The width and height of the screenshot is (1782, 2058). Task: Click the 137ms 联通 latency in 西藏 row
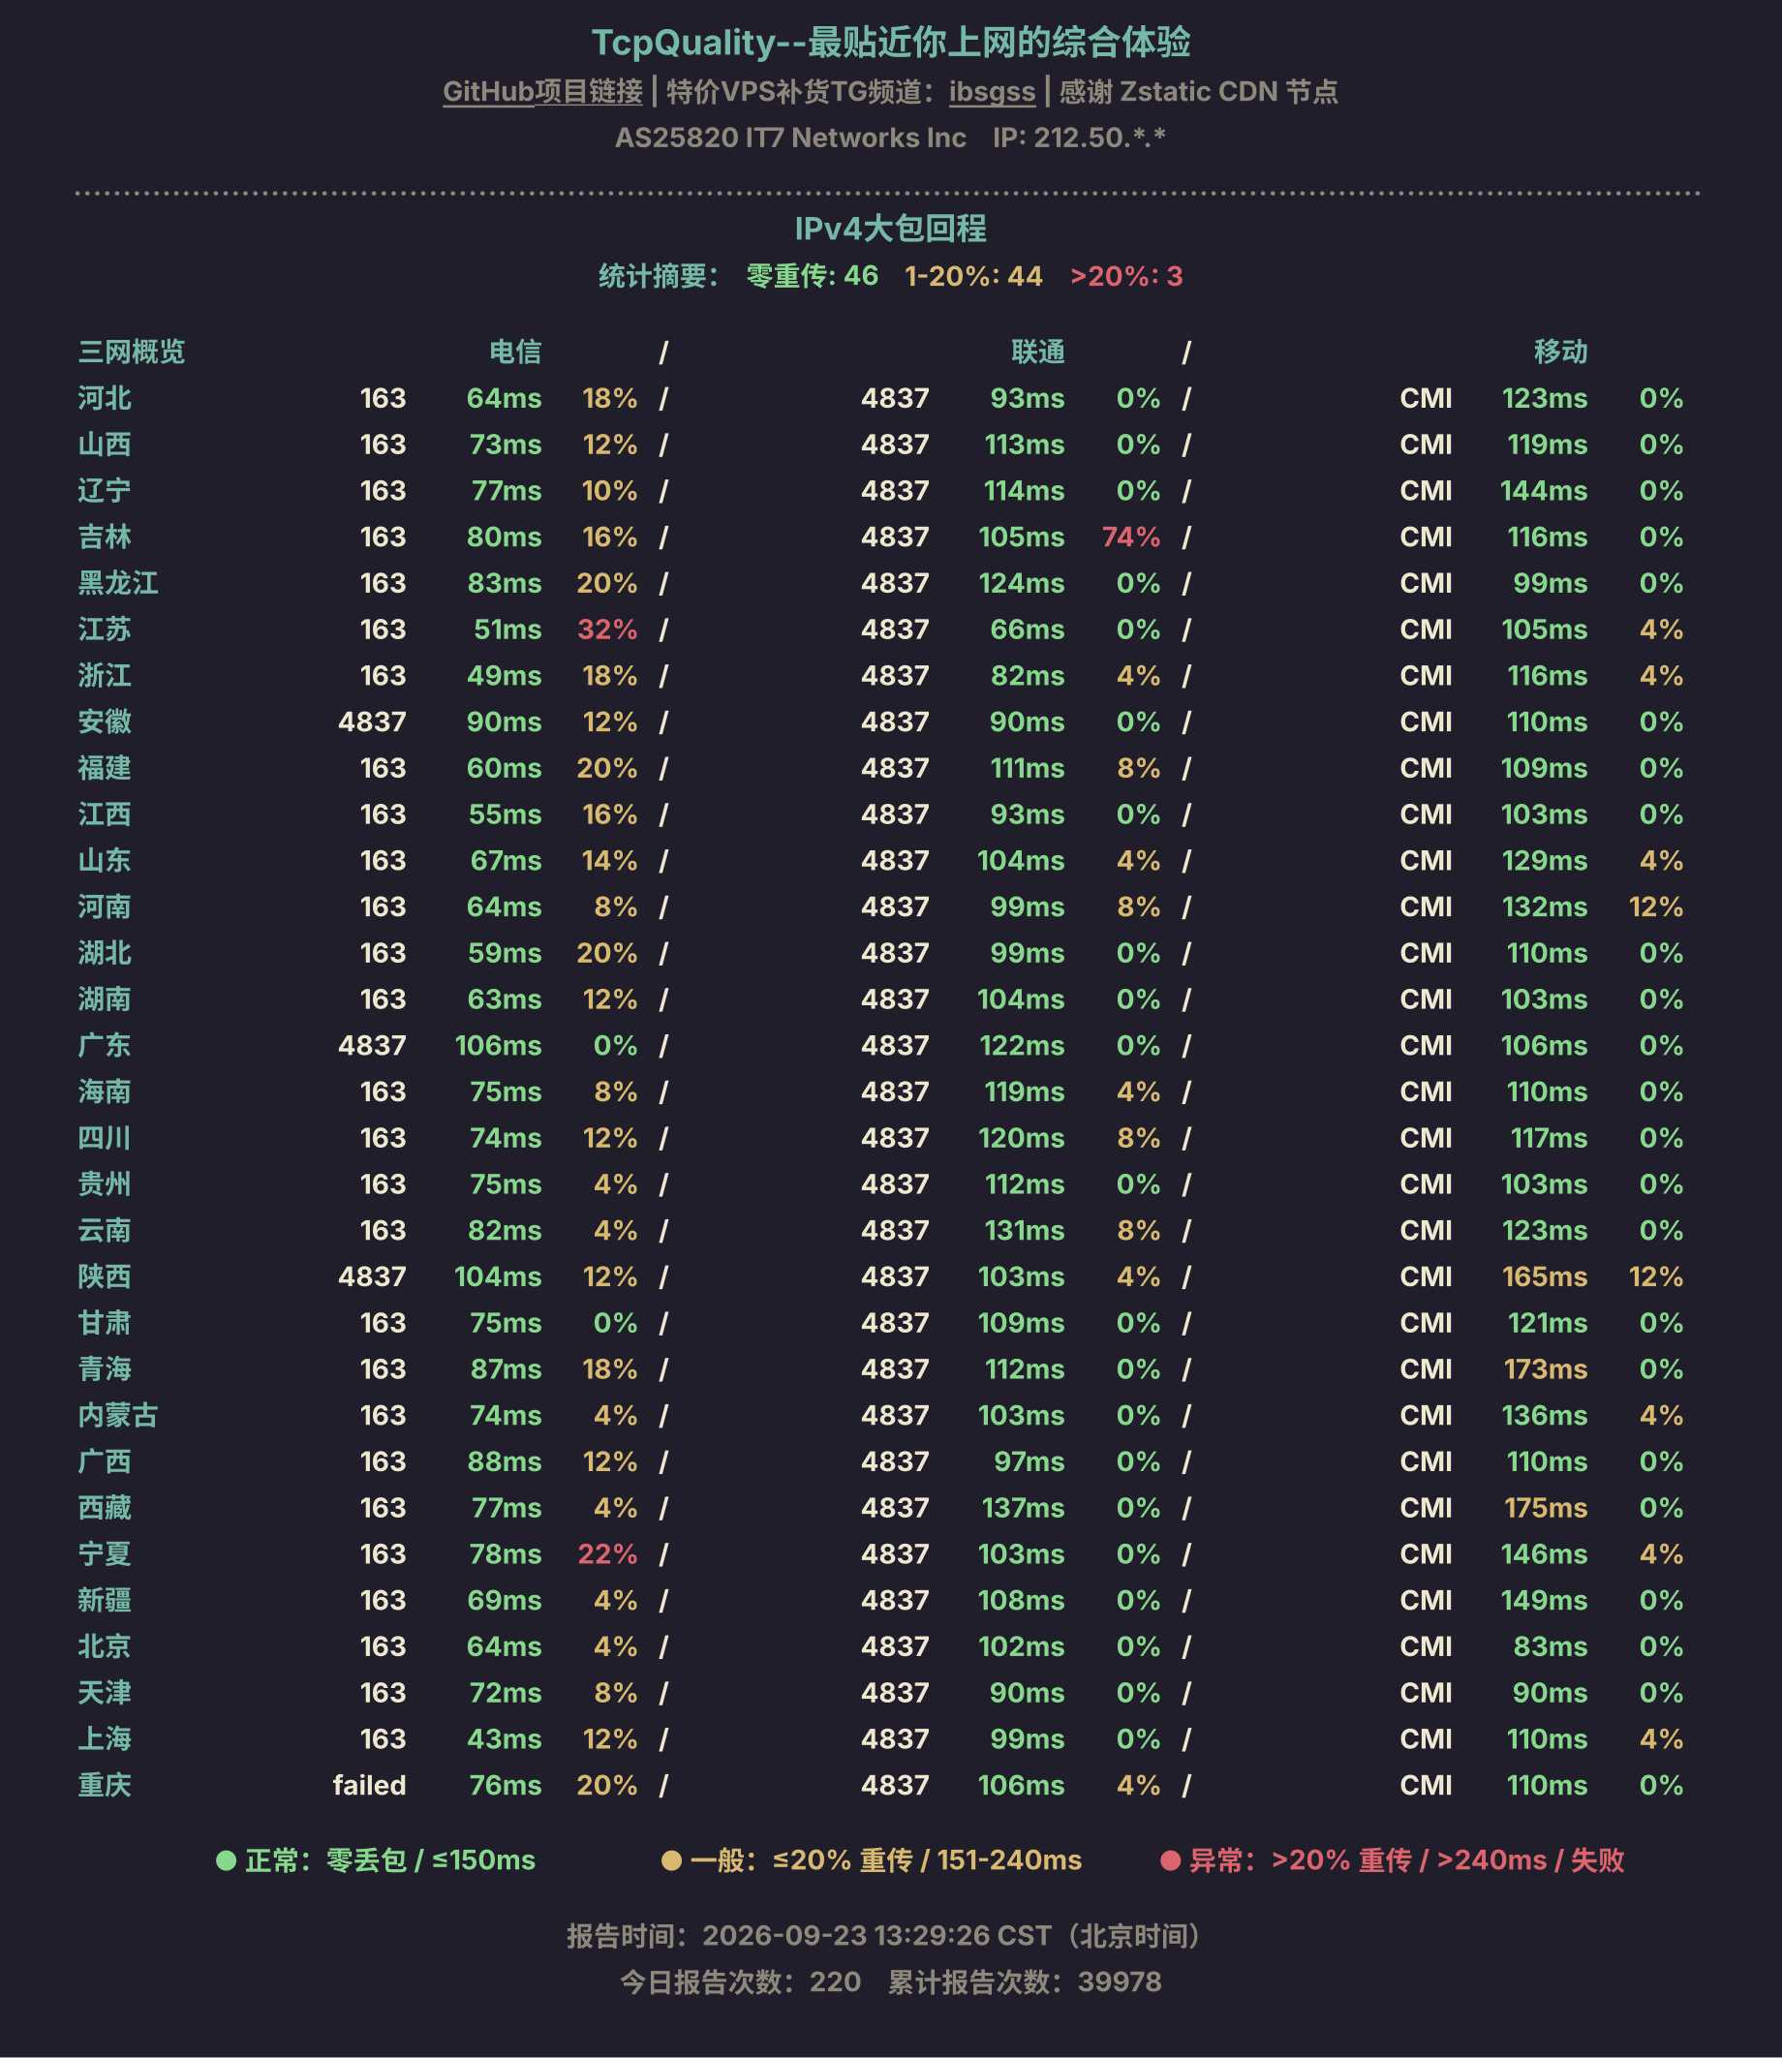click(1024, 1507)
